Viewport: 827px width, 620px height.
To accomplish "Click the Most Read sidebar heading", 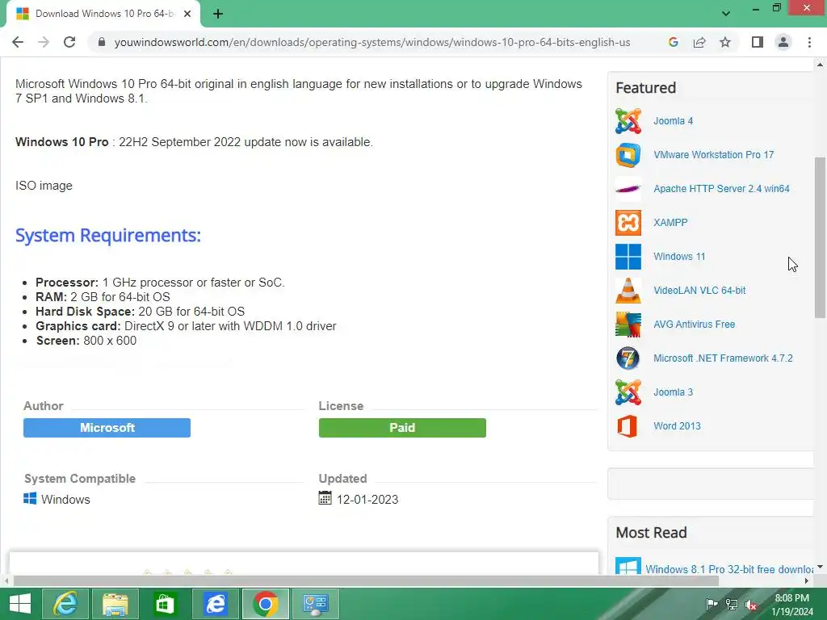I will pos(652,533).
